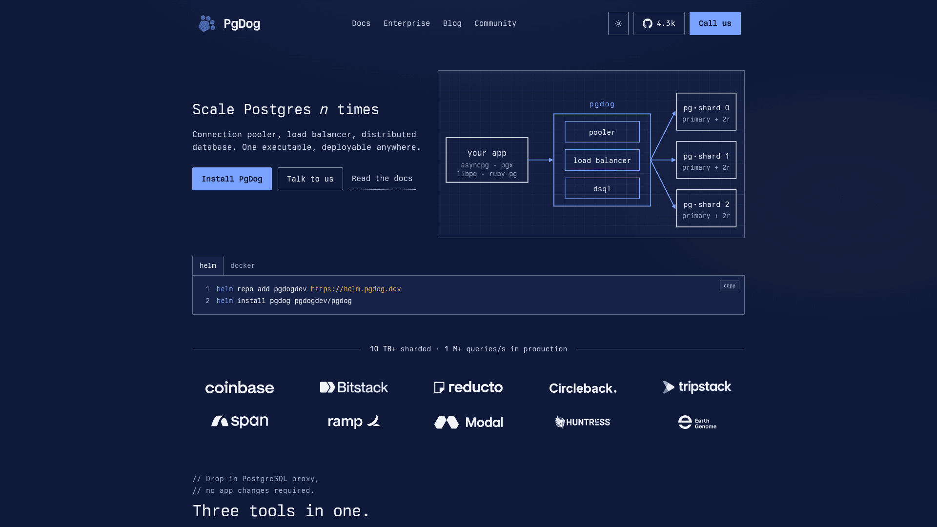937x527 pixels.
Task: Click the pg·shard 0 box
Action: point(706,112)
